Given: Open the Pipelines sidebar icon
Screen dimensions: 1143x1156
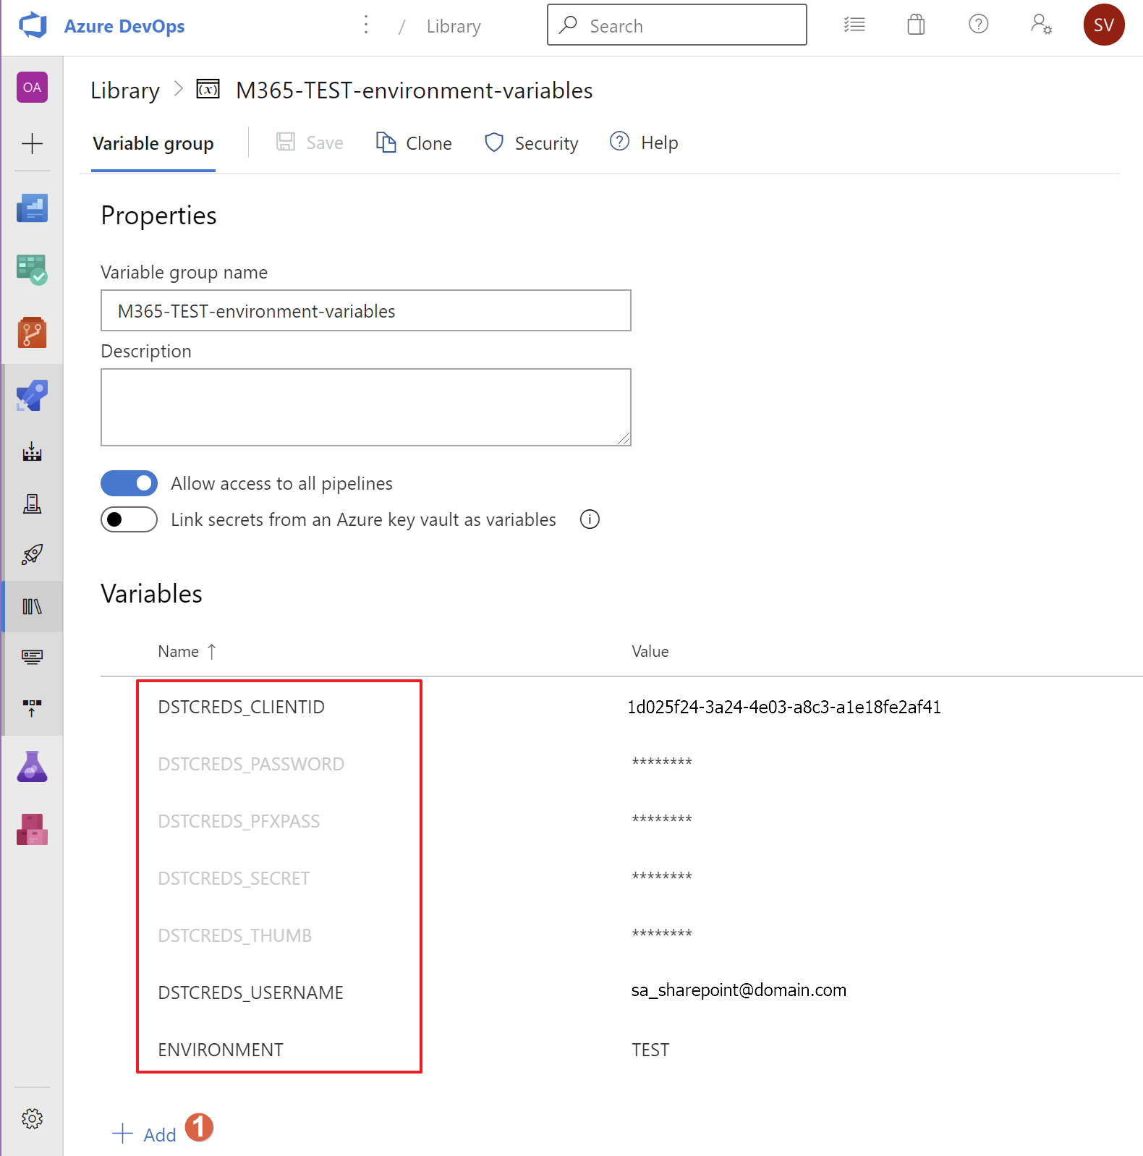Looking at the screenshot, I should click(33, 395).
